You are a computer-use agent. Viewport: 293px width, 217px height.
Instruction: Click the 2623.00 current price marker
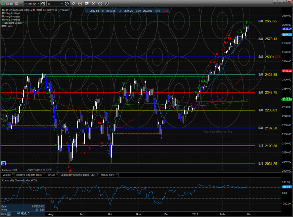(x=287, y=29)
